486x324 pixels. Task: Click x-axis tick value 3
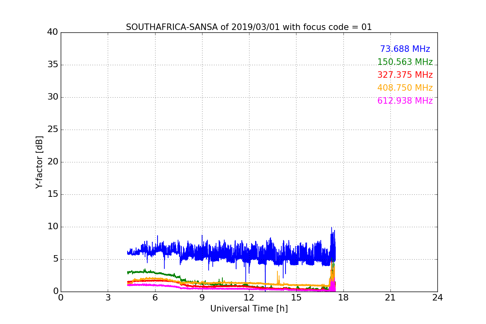tap(108, 298)
